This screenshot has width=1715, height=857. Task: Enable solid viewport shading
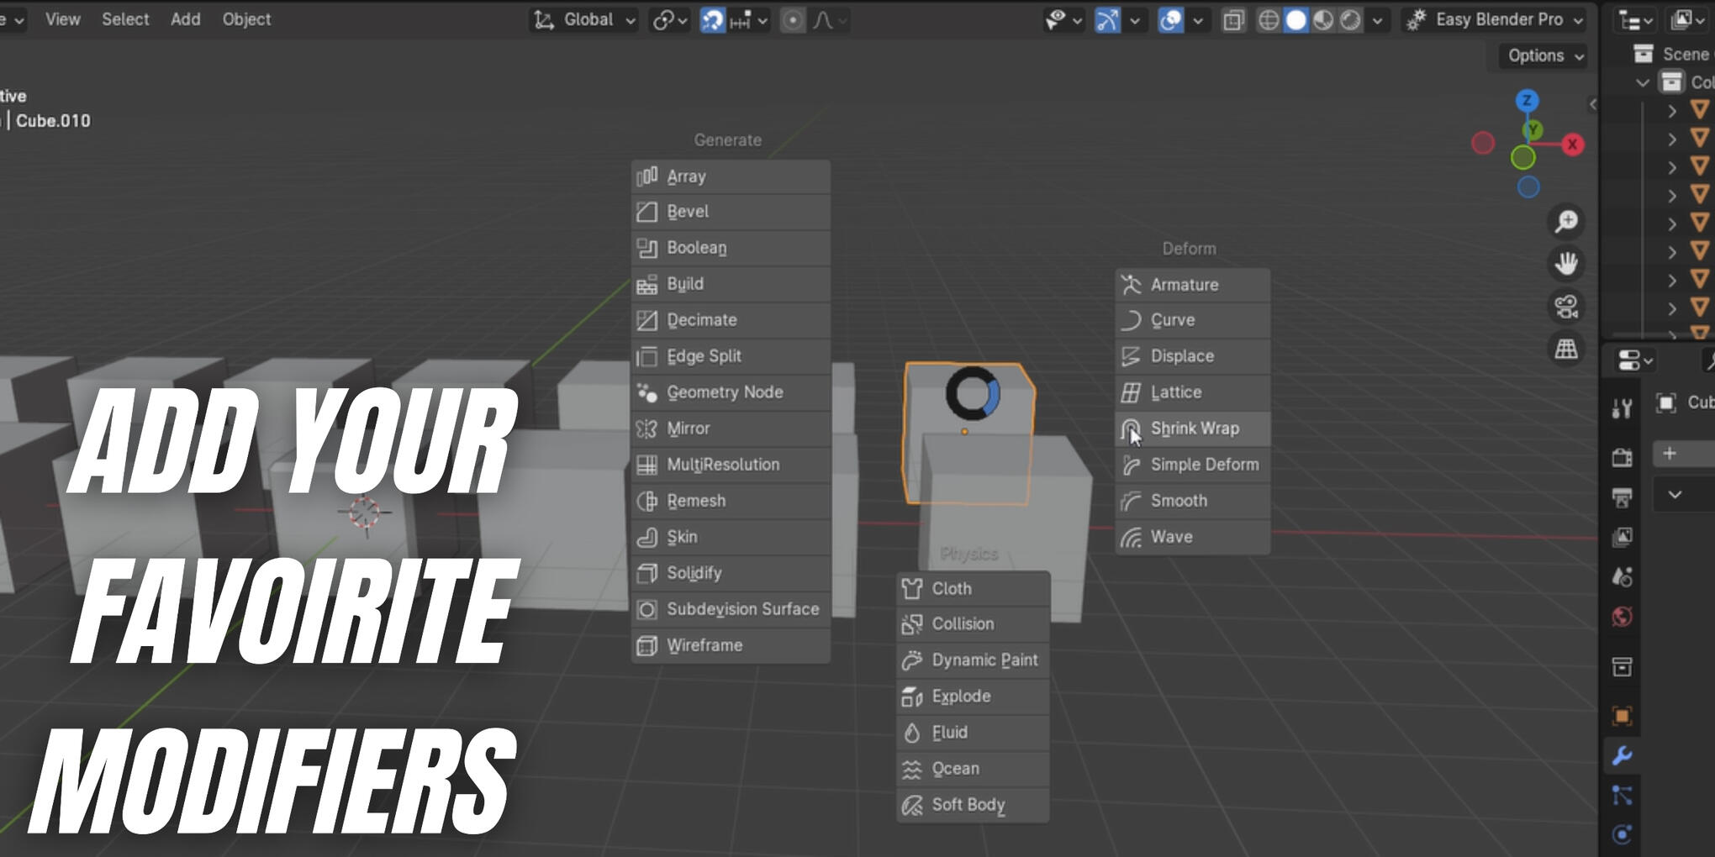click(1295, 20)
